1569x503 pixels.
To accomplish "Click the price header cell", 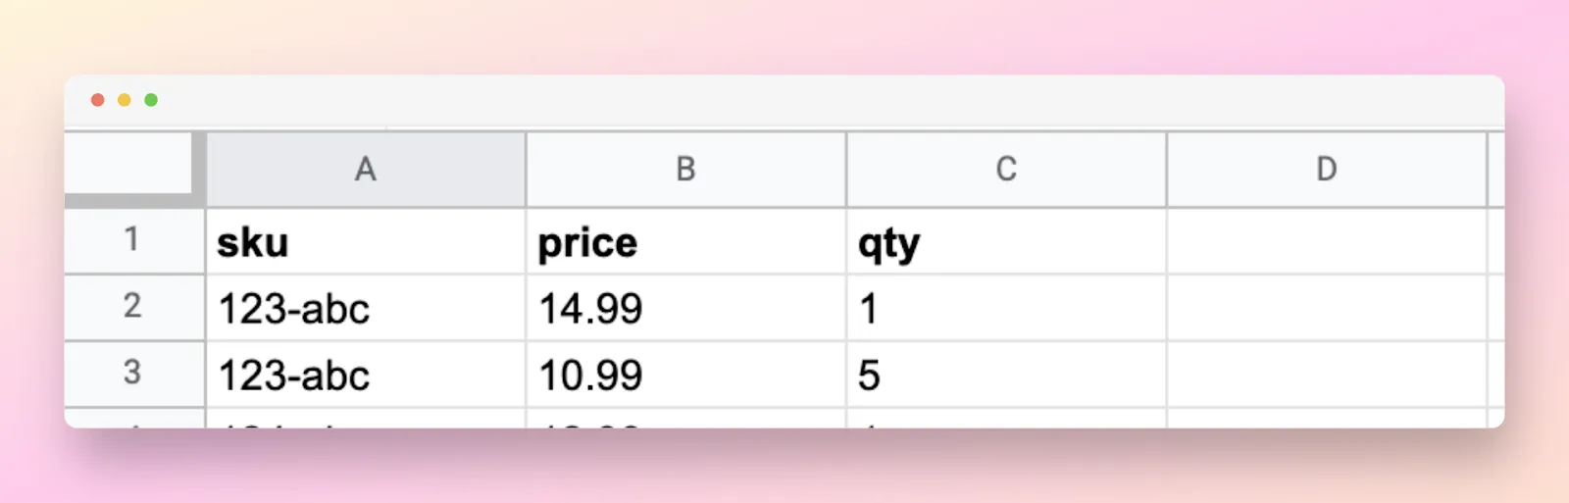I will [686, 241].
